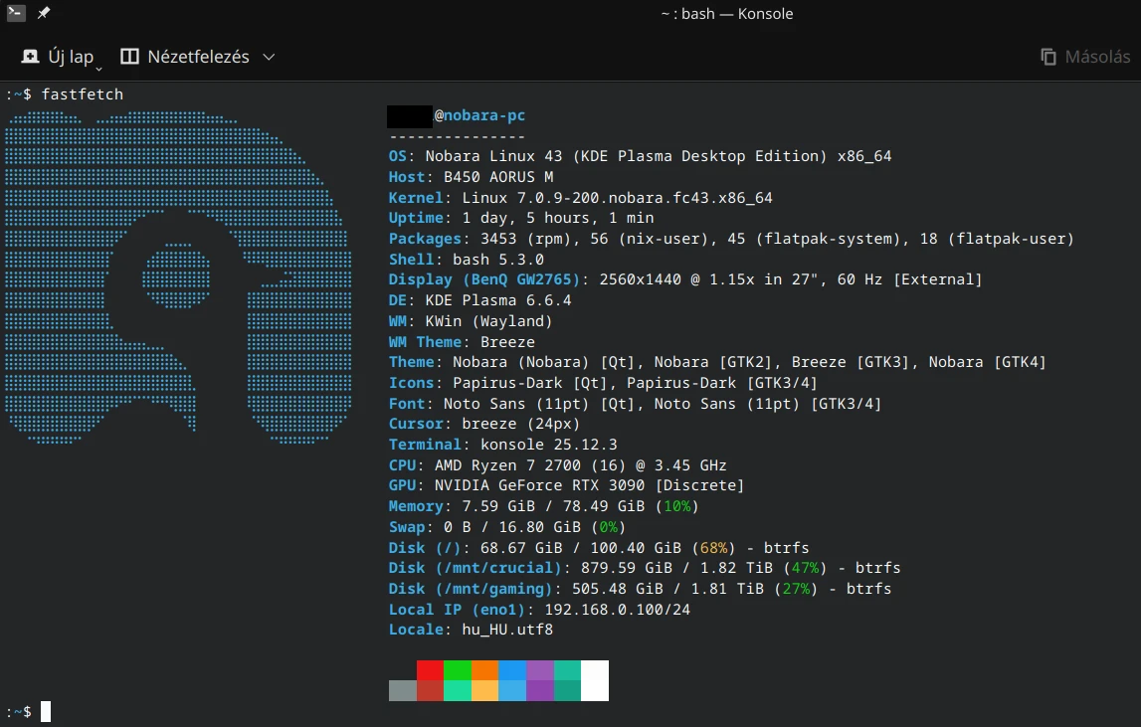Click the split view icon beside Nézetfelezés
Viewport: 1141px width, 727px height.
click(x=129, y=57)
